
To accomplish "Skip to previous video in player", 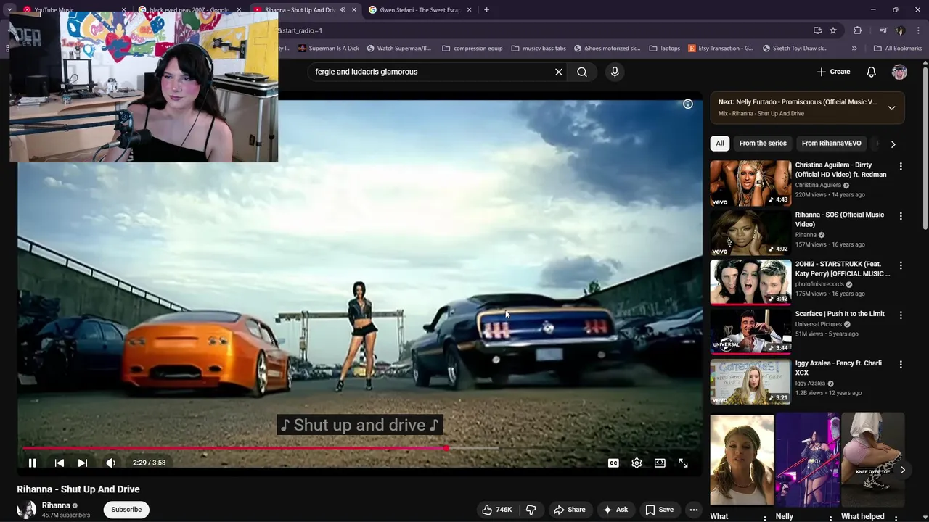I will click(x=60, y=463).
